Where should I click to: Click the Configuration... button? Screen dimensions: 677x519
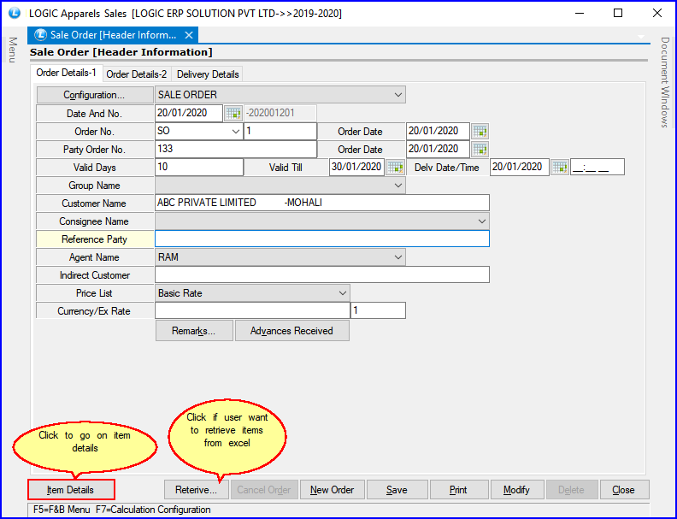(x=95, y=95)
